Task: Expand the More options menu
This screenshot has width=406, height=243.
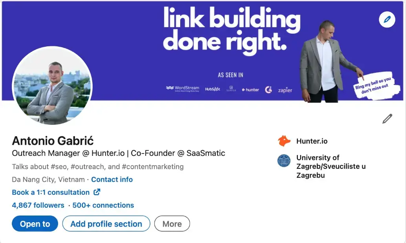Action: 172,223
